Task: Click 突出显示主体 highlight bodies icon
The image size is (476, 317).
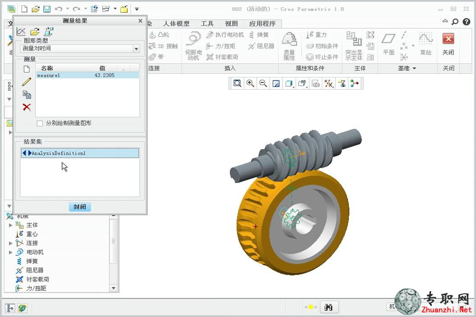Action: pyautogui.click(x=354, y=46)
